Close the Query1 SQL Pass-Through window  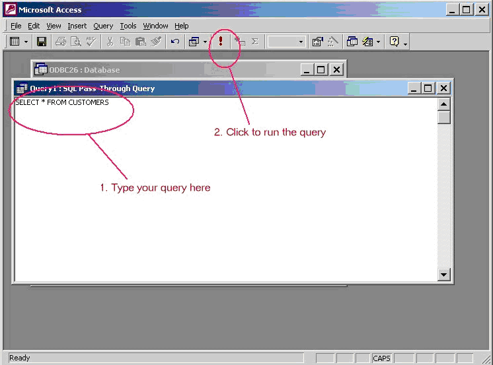443,88
